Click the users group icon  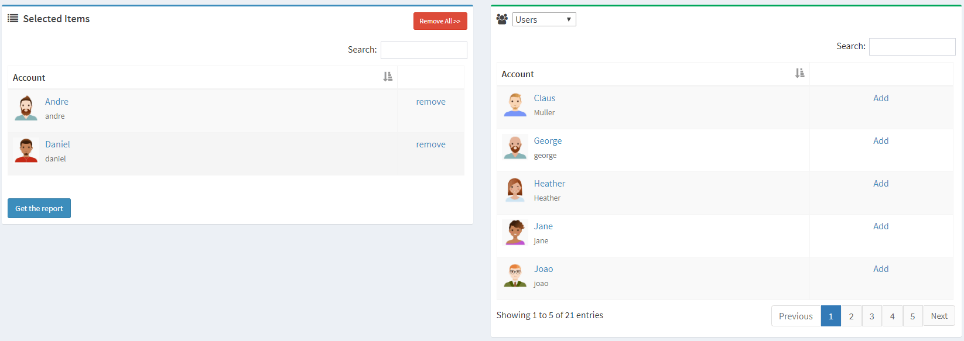click(502, 19)
